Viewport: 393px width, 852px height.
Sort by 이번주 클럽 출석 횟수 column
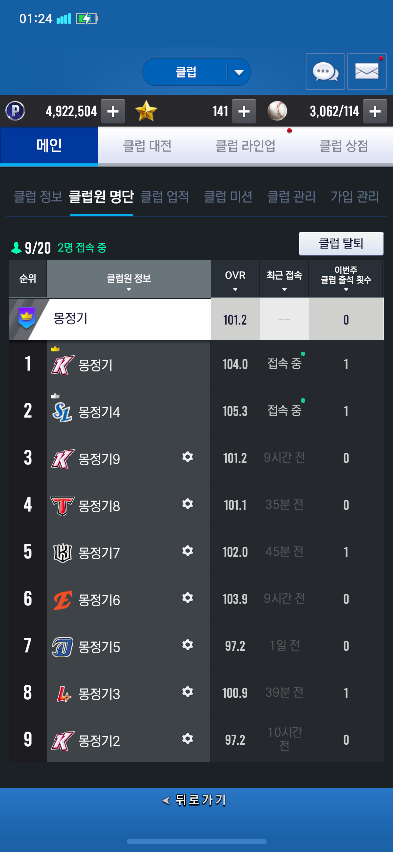pos(346,279)
